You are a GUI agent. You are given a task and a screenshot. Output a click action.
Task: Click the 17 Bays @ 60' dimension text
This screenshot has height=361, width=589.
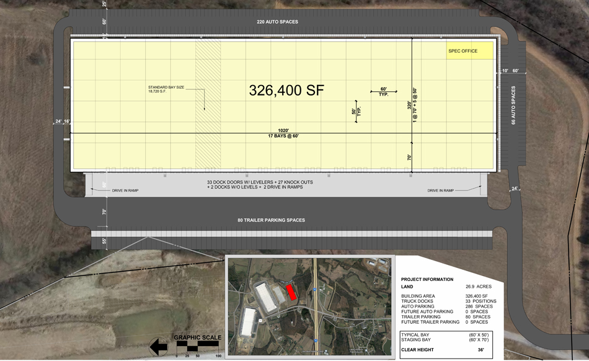[x=283, y=136]
